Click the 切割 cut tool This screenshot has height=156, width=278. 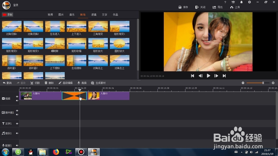tap(35, 83)
